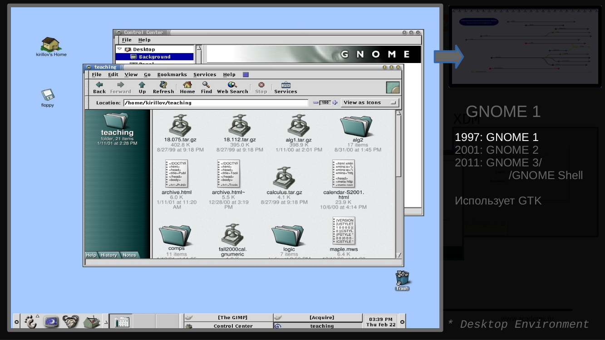Switch to the History sidebar tab
Image resolution: width=605 pixels, height=340 pixels.
(109, 255)
